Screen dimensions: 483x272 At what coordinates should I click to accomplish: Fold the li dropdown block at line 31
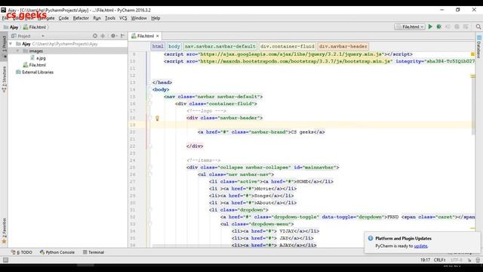click(150, 210)
